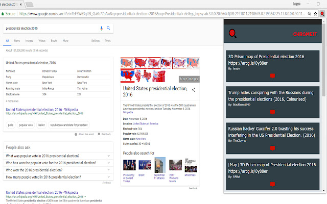Click 'Hillary Clinton' nominee cell
327x204 pixels.
[x=84, y=71]
